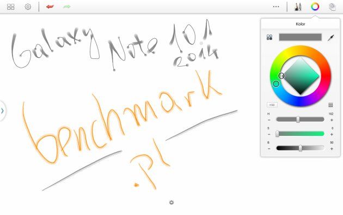343x215 pixels.
Task: Redo with the green arrow
Action: [67, 7]
